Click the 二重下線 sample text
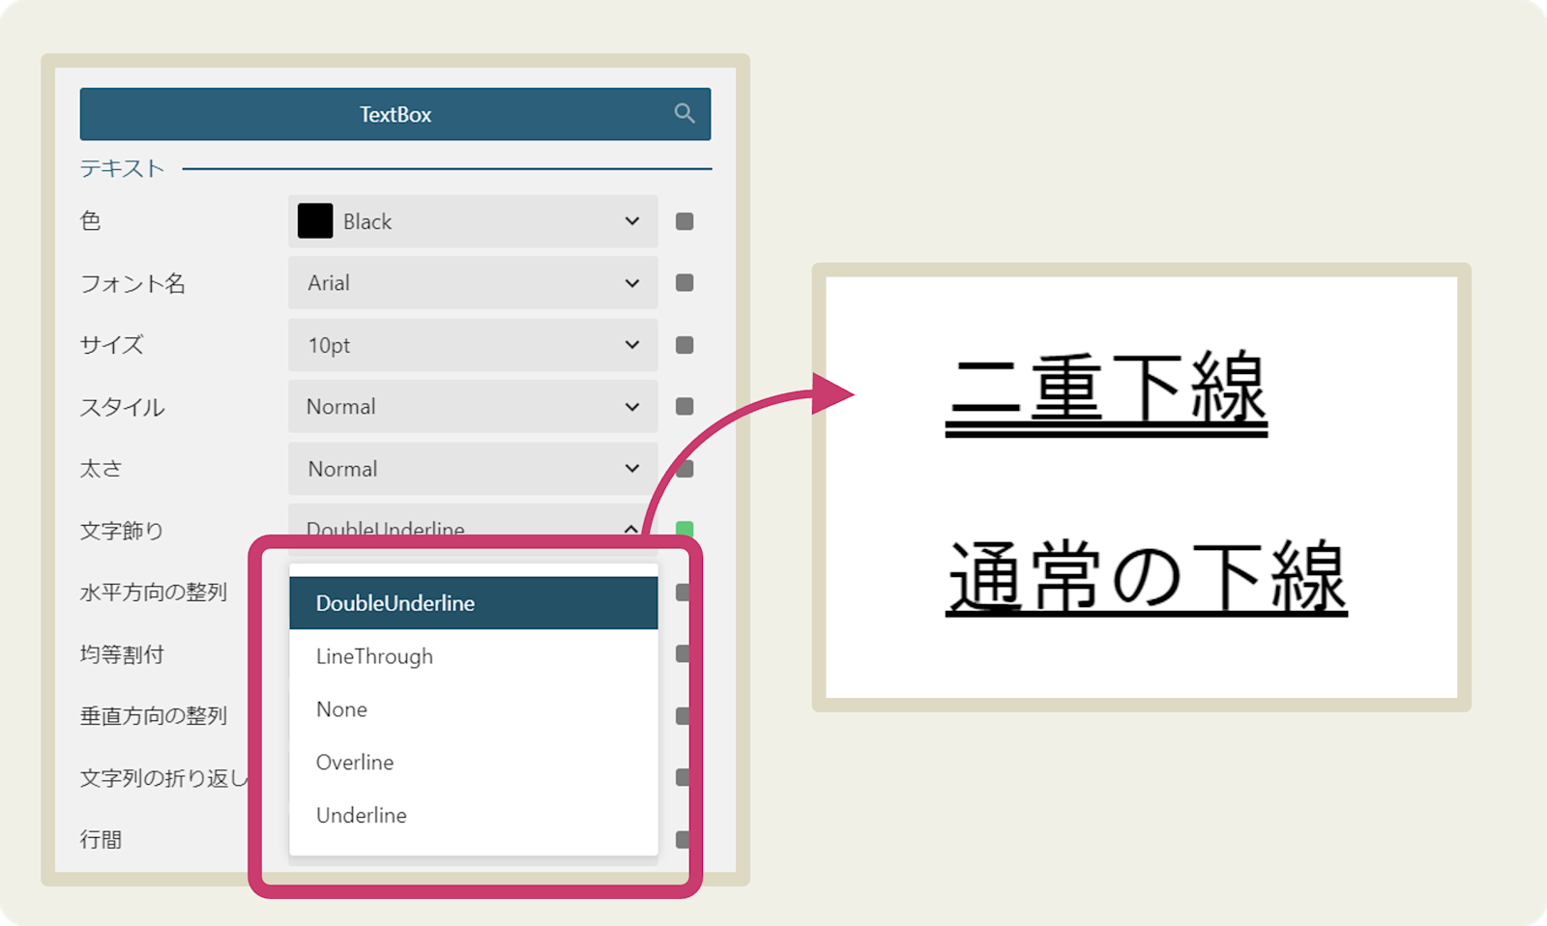The height and width of the screenshot is (926, 1547). point(1106,391)
